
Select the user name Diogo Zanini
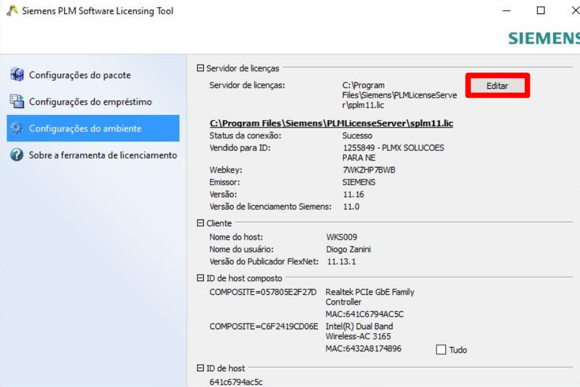click(x=348, y=249)
